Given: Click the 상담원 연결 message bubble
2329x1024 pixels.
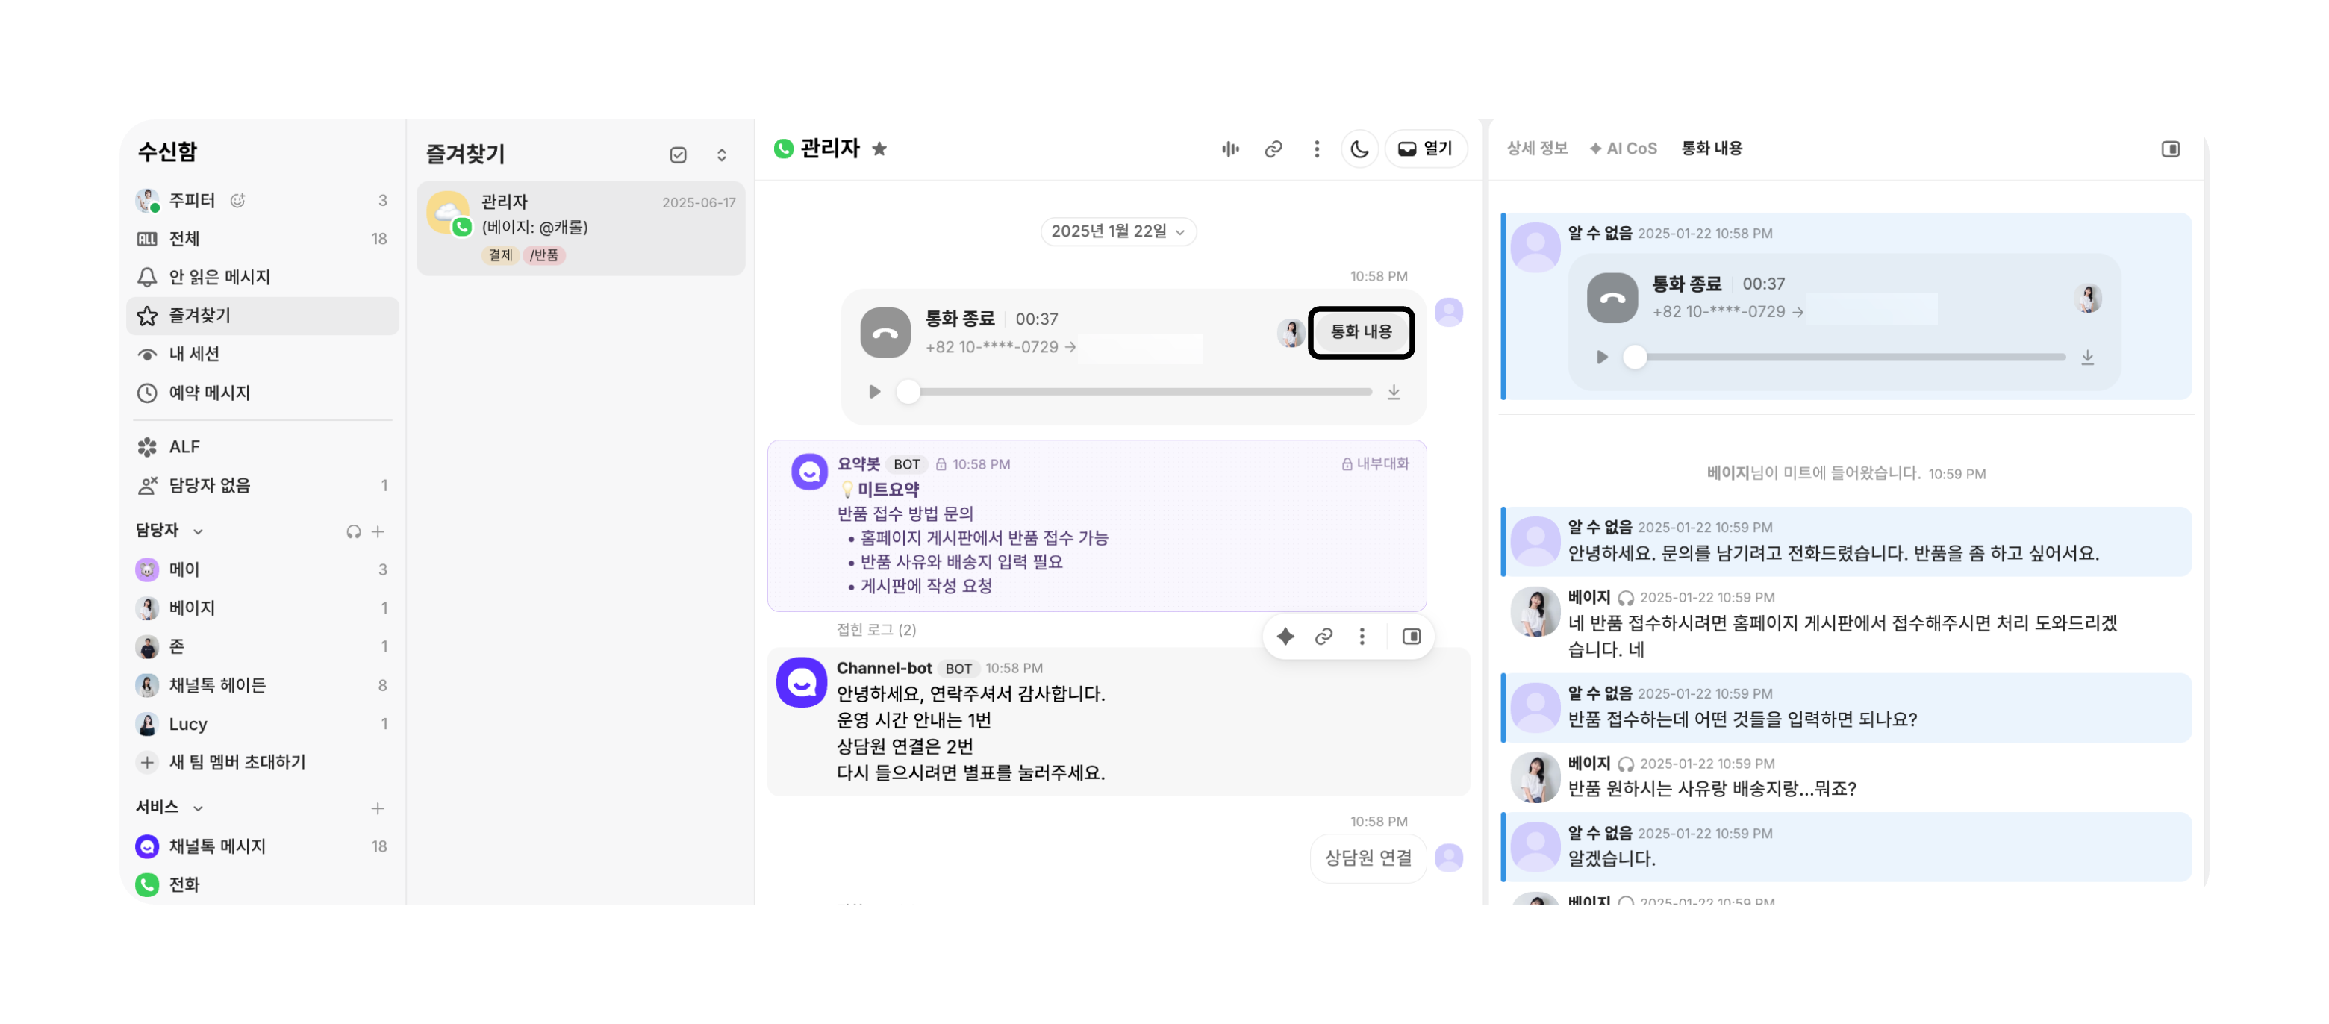Looking at the screenshot, I should click(1368, 858).
